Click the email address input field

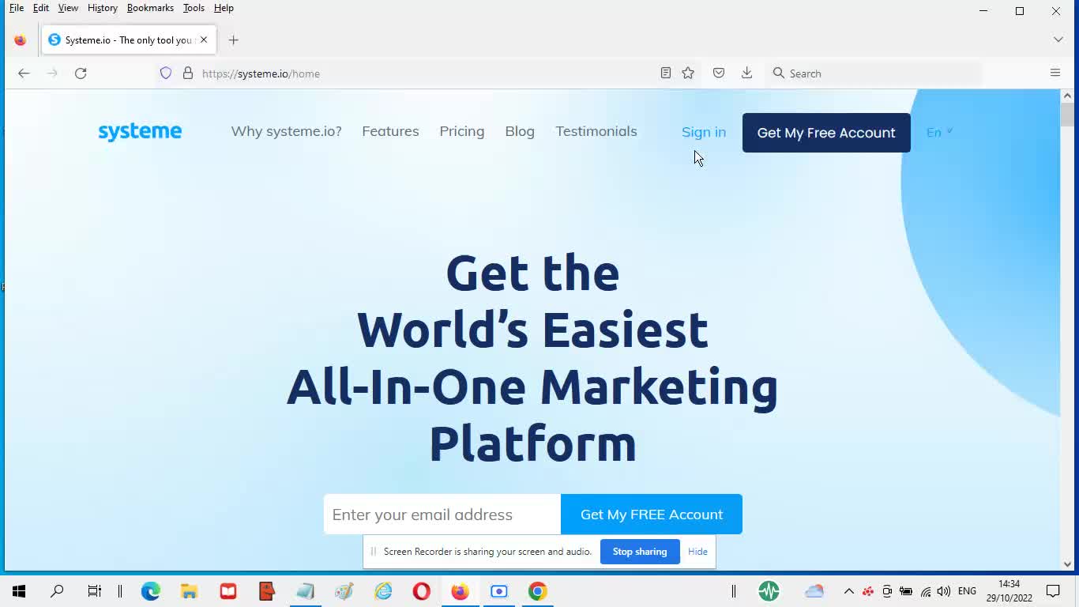[x=442, y=515]
